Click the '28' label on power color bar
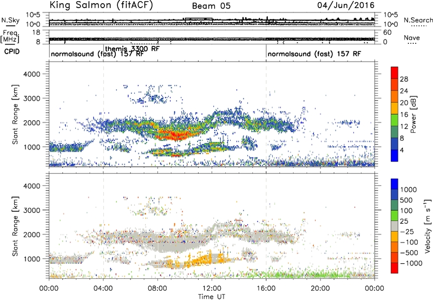Image resolution: width=433 pixels, height=300 pixels. point(404,79)
